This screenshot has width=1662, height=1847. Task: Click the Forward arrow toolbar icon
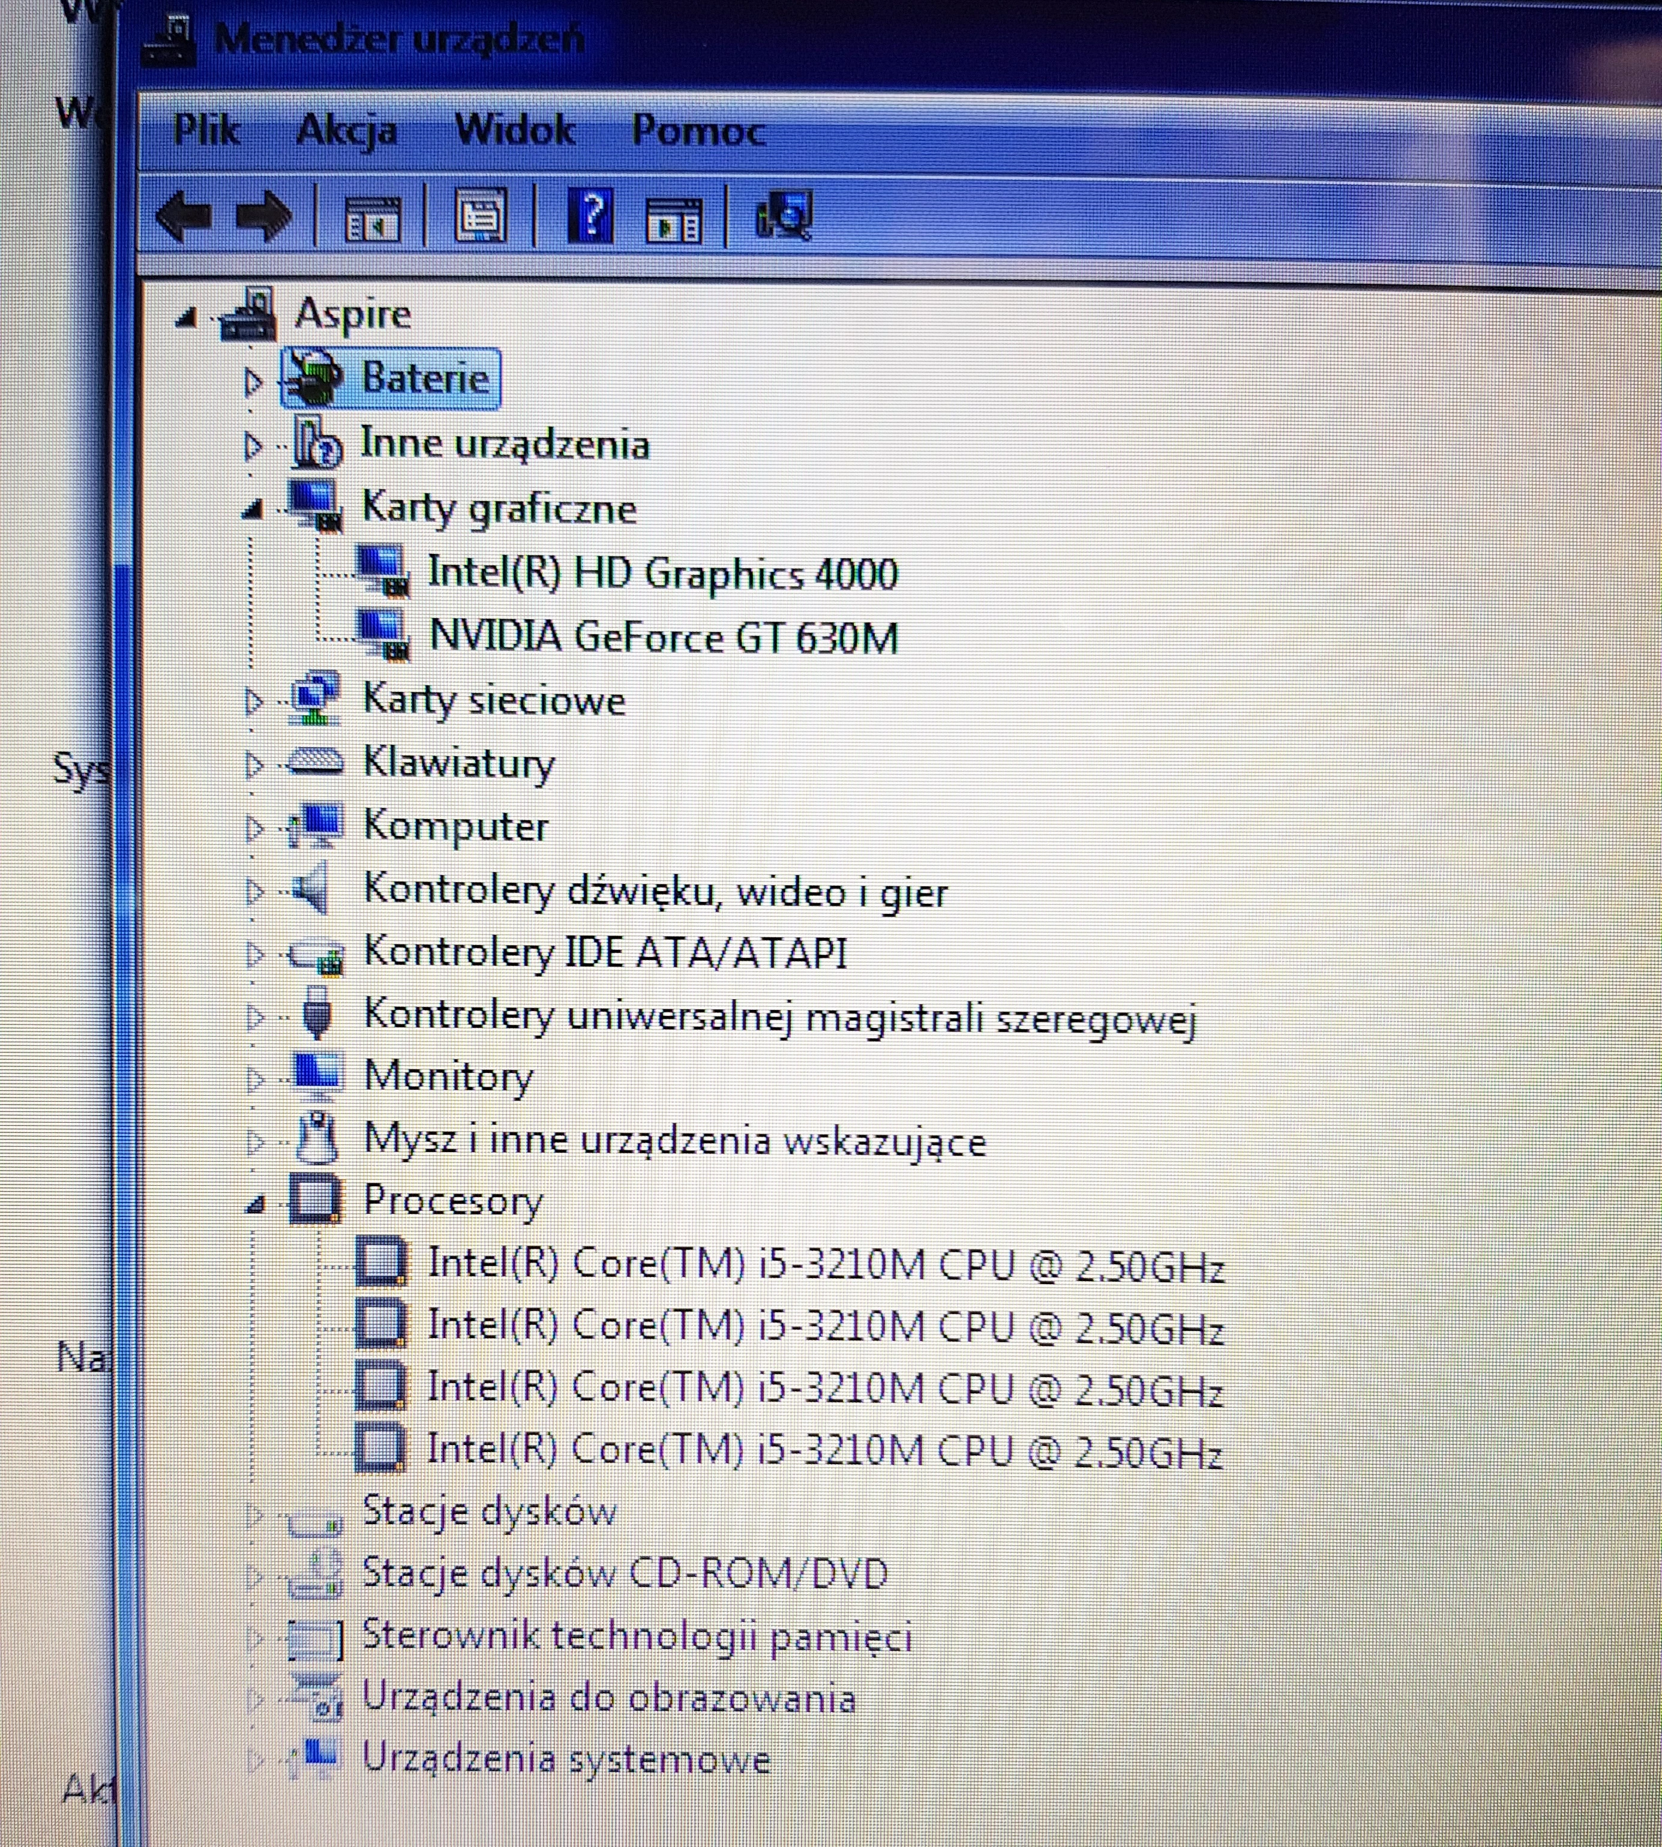pos(264,217)
